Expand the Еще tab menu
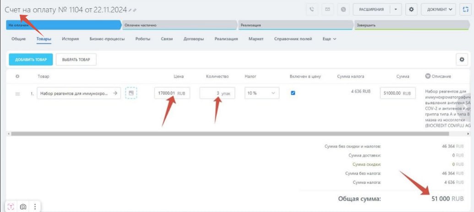Image resolution: width=474 pixels, height=212 pixels. pos(329,39)
